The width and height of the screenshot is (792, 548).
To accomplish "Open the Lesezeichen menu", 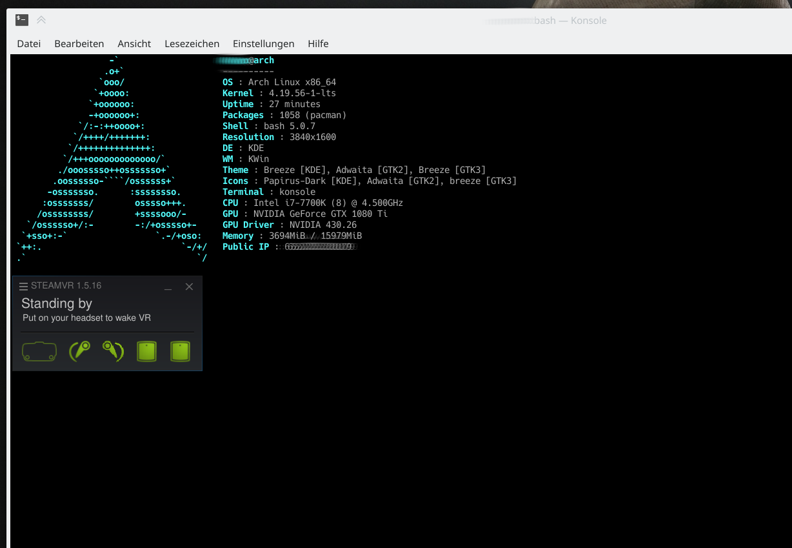I will coord(192,44).
